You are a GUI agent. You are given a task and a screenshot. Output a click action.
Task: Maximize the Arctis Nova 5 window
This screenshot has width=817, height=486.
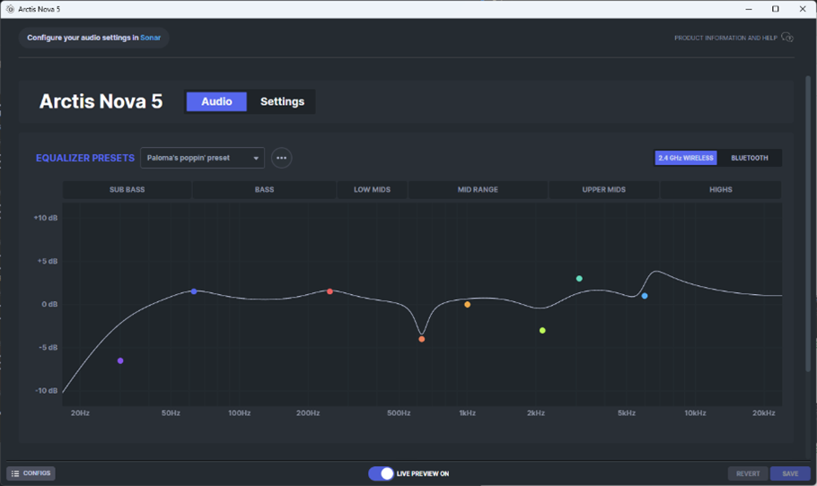click(776, 9)
